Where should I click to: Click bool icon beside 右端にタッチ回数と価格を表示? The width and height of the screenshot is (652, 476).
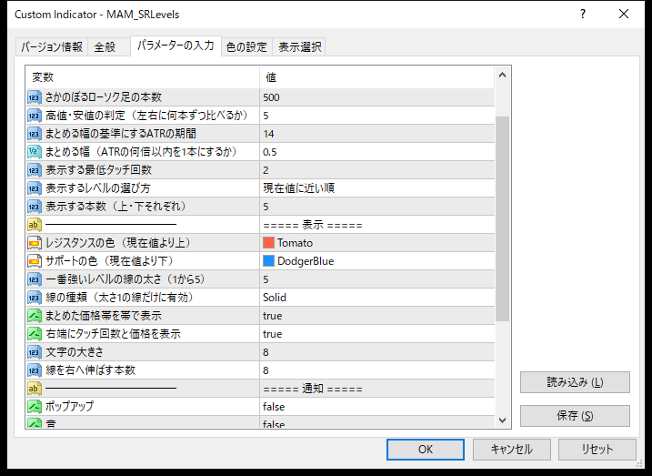35,334
